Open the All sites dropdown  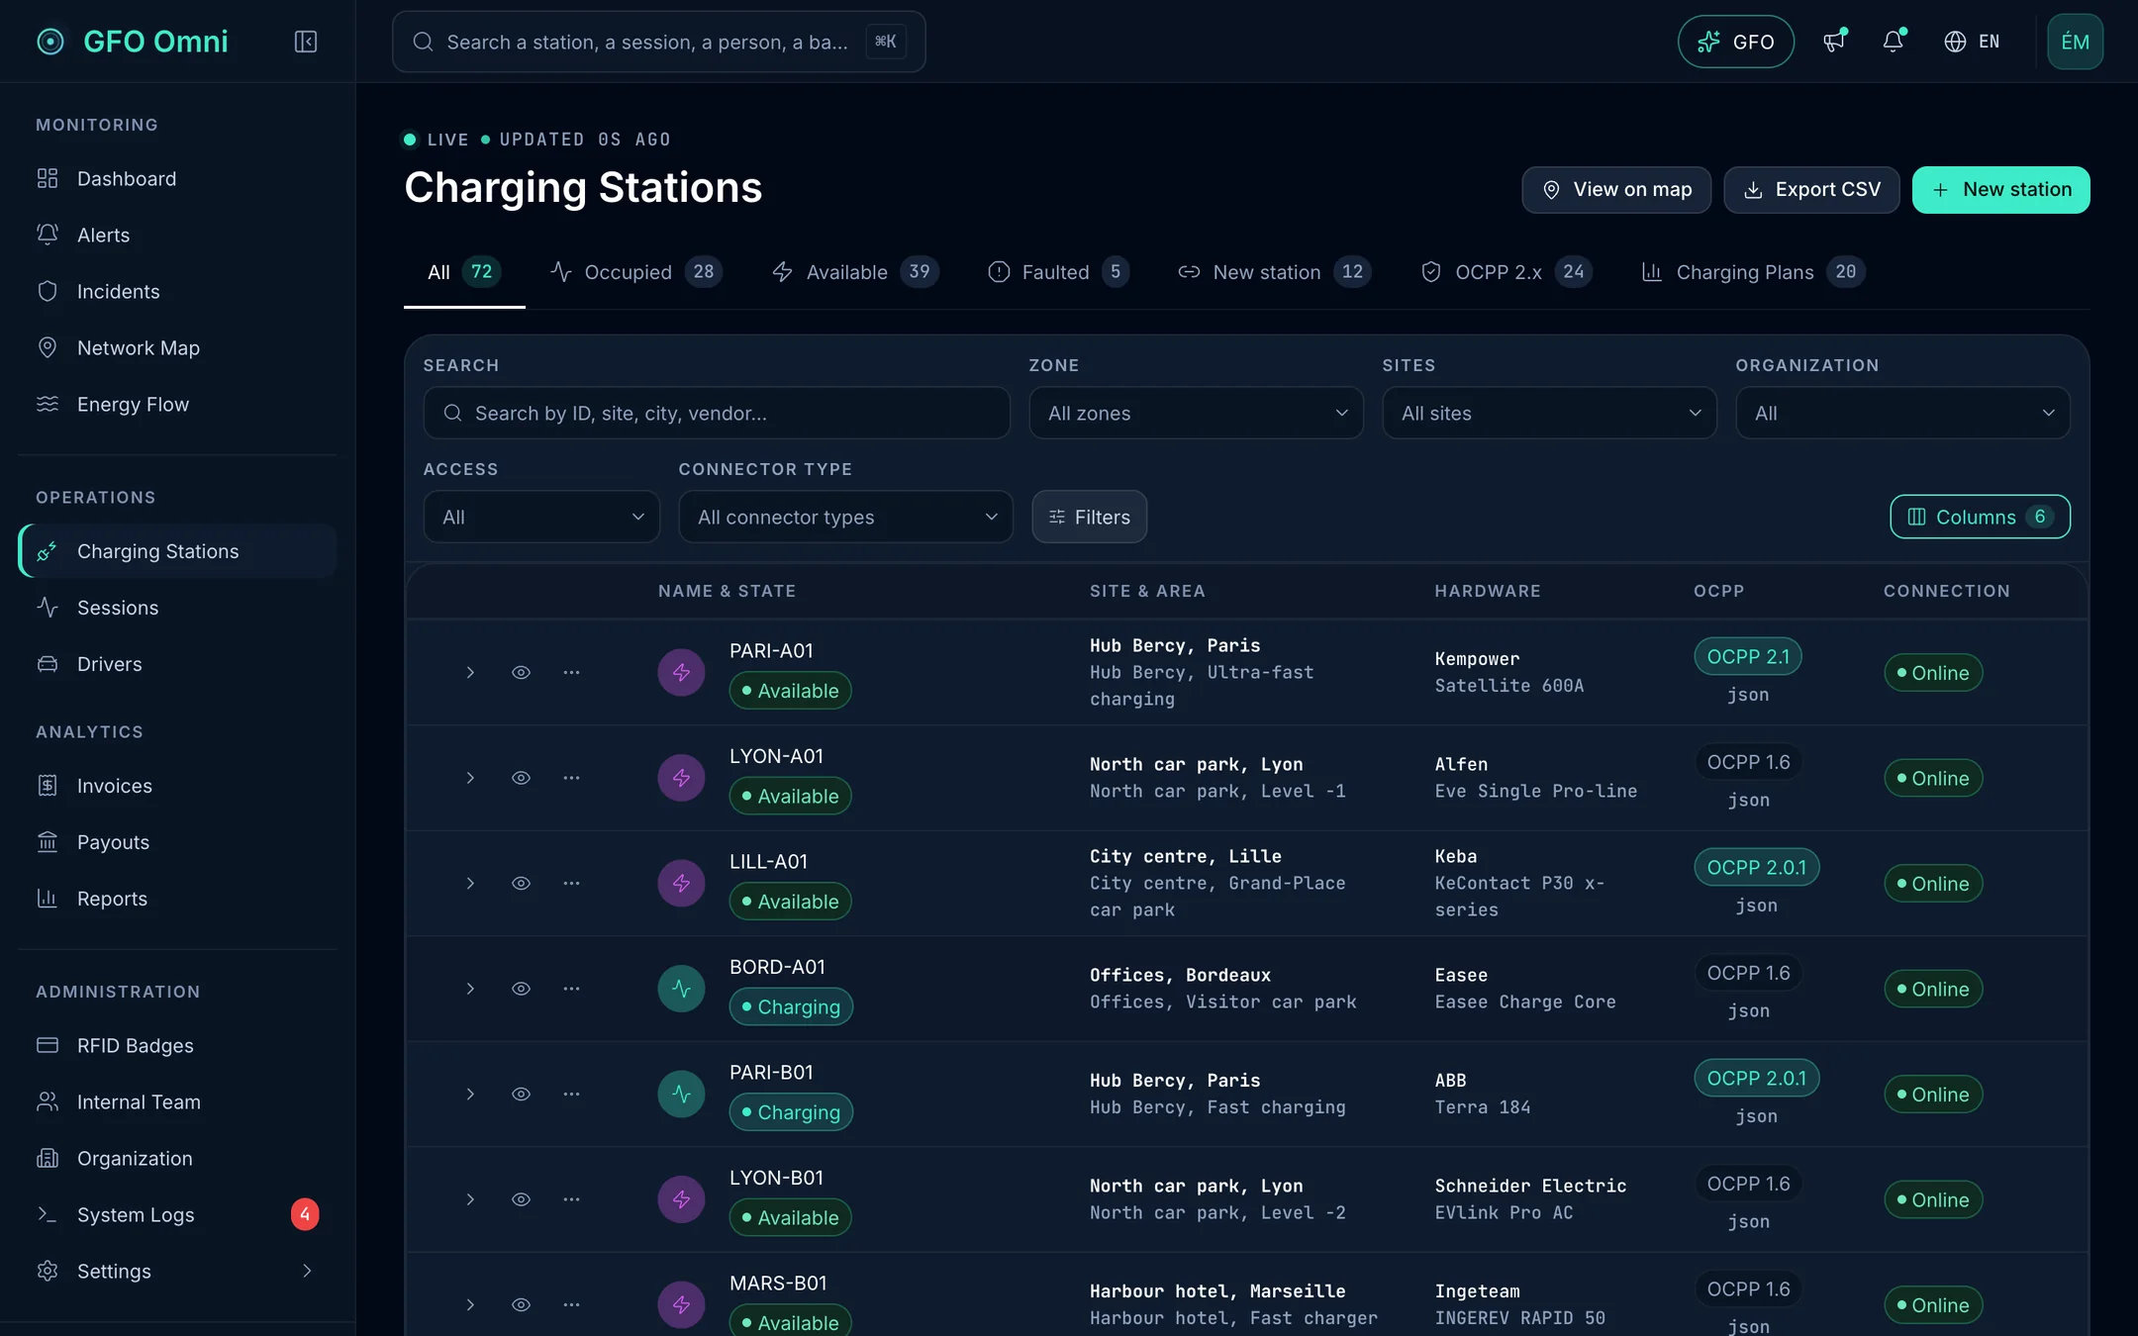coord(1549,414)
